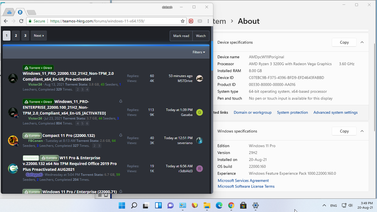Viewport: 377px width, 212px height.
Task: Open a new browser tab
Action: pyautogui.click(x=31, y=12)
